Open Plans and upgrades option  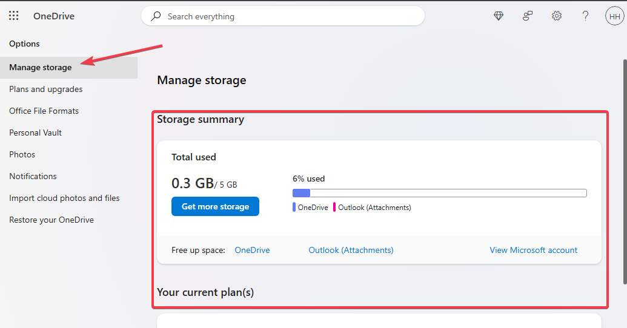coord(46,89)
